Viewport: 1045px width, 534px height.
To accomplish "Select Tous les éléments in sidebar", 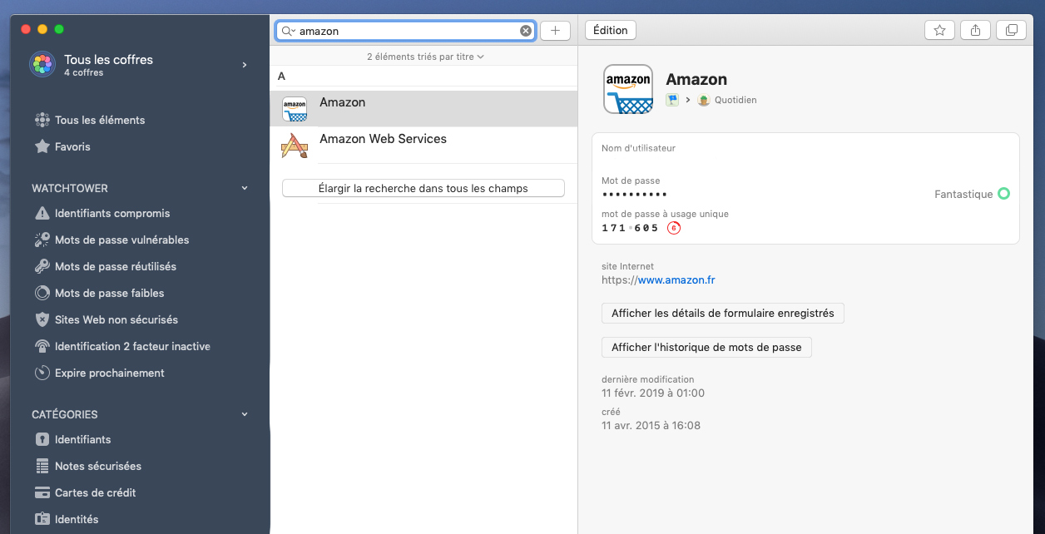I will click(100, 120).
